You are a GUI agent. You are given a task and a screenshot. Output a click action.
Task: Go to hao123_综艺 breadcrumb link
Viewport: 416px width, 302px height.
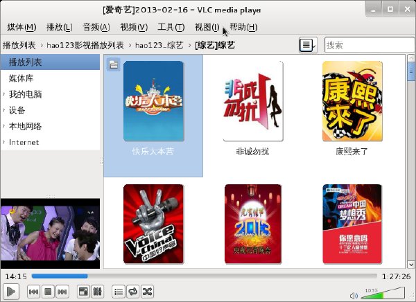[x=159, y=45]
